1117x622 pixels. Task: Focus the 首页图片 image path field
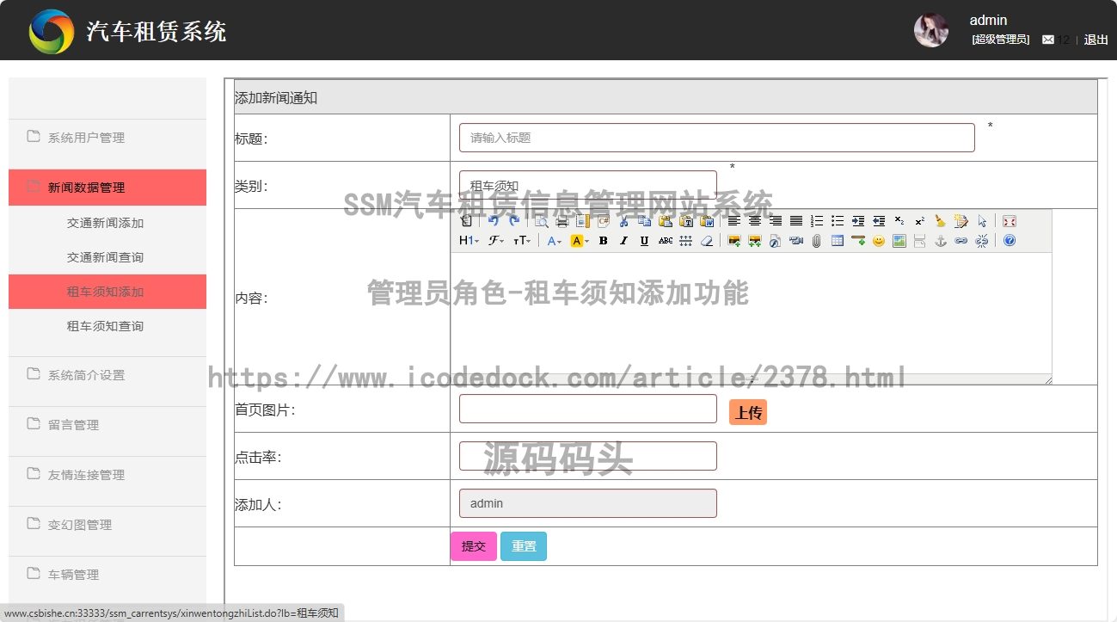coord(588,409)
